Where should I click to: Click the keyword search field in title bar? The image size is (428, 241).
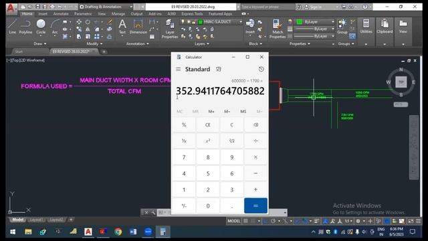tap(267, 7)
